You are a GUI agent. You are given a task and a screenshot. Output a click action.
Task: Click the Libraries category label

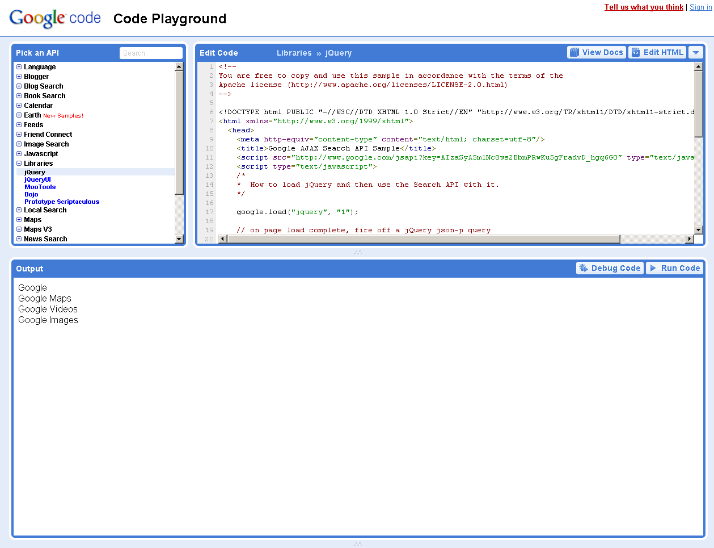38,164
